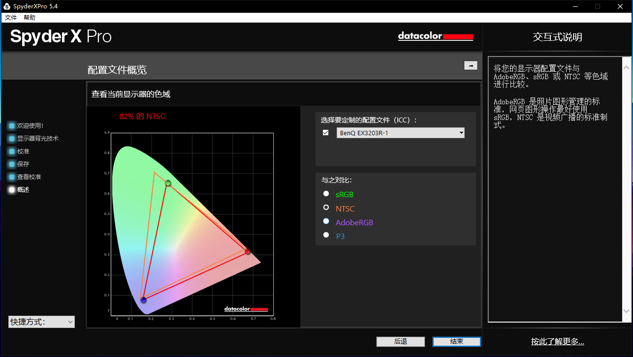Close the SpyderXPro window
633x357 pixels.
pos(621,6)
